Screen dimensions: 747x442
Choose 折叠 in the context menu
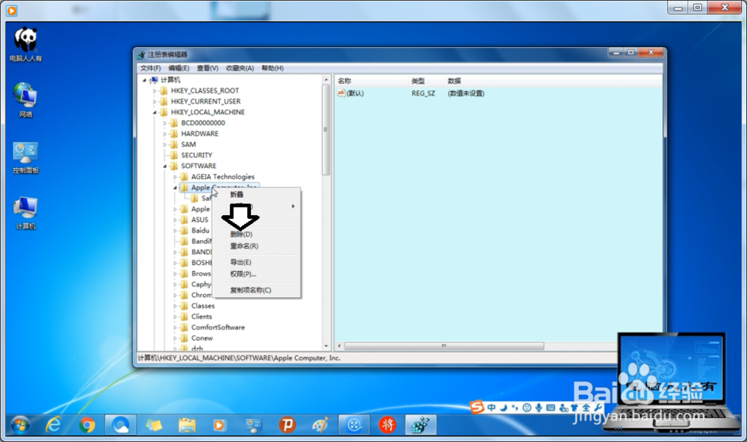(257, 194)
